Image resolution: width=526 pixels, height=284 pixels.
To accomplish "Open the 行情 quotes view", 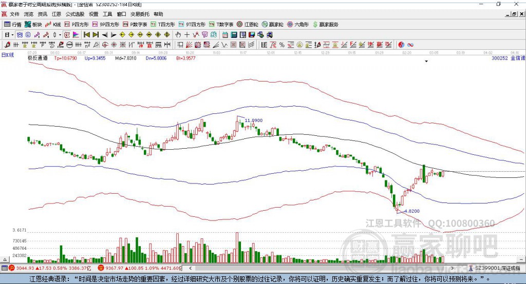I will [13, 25].
